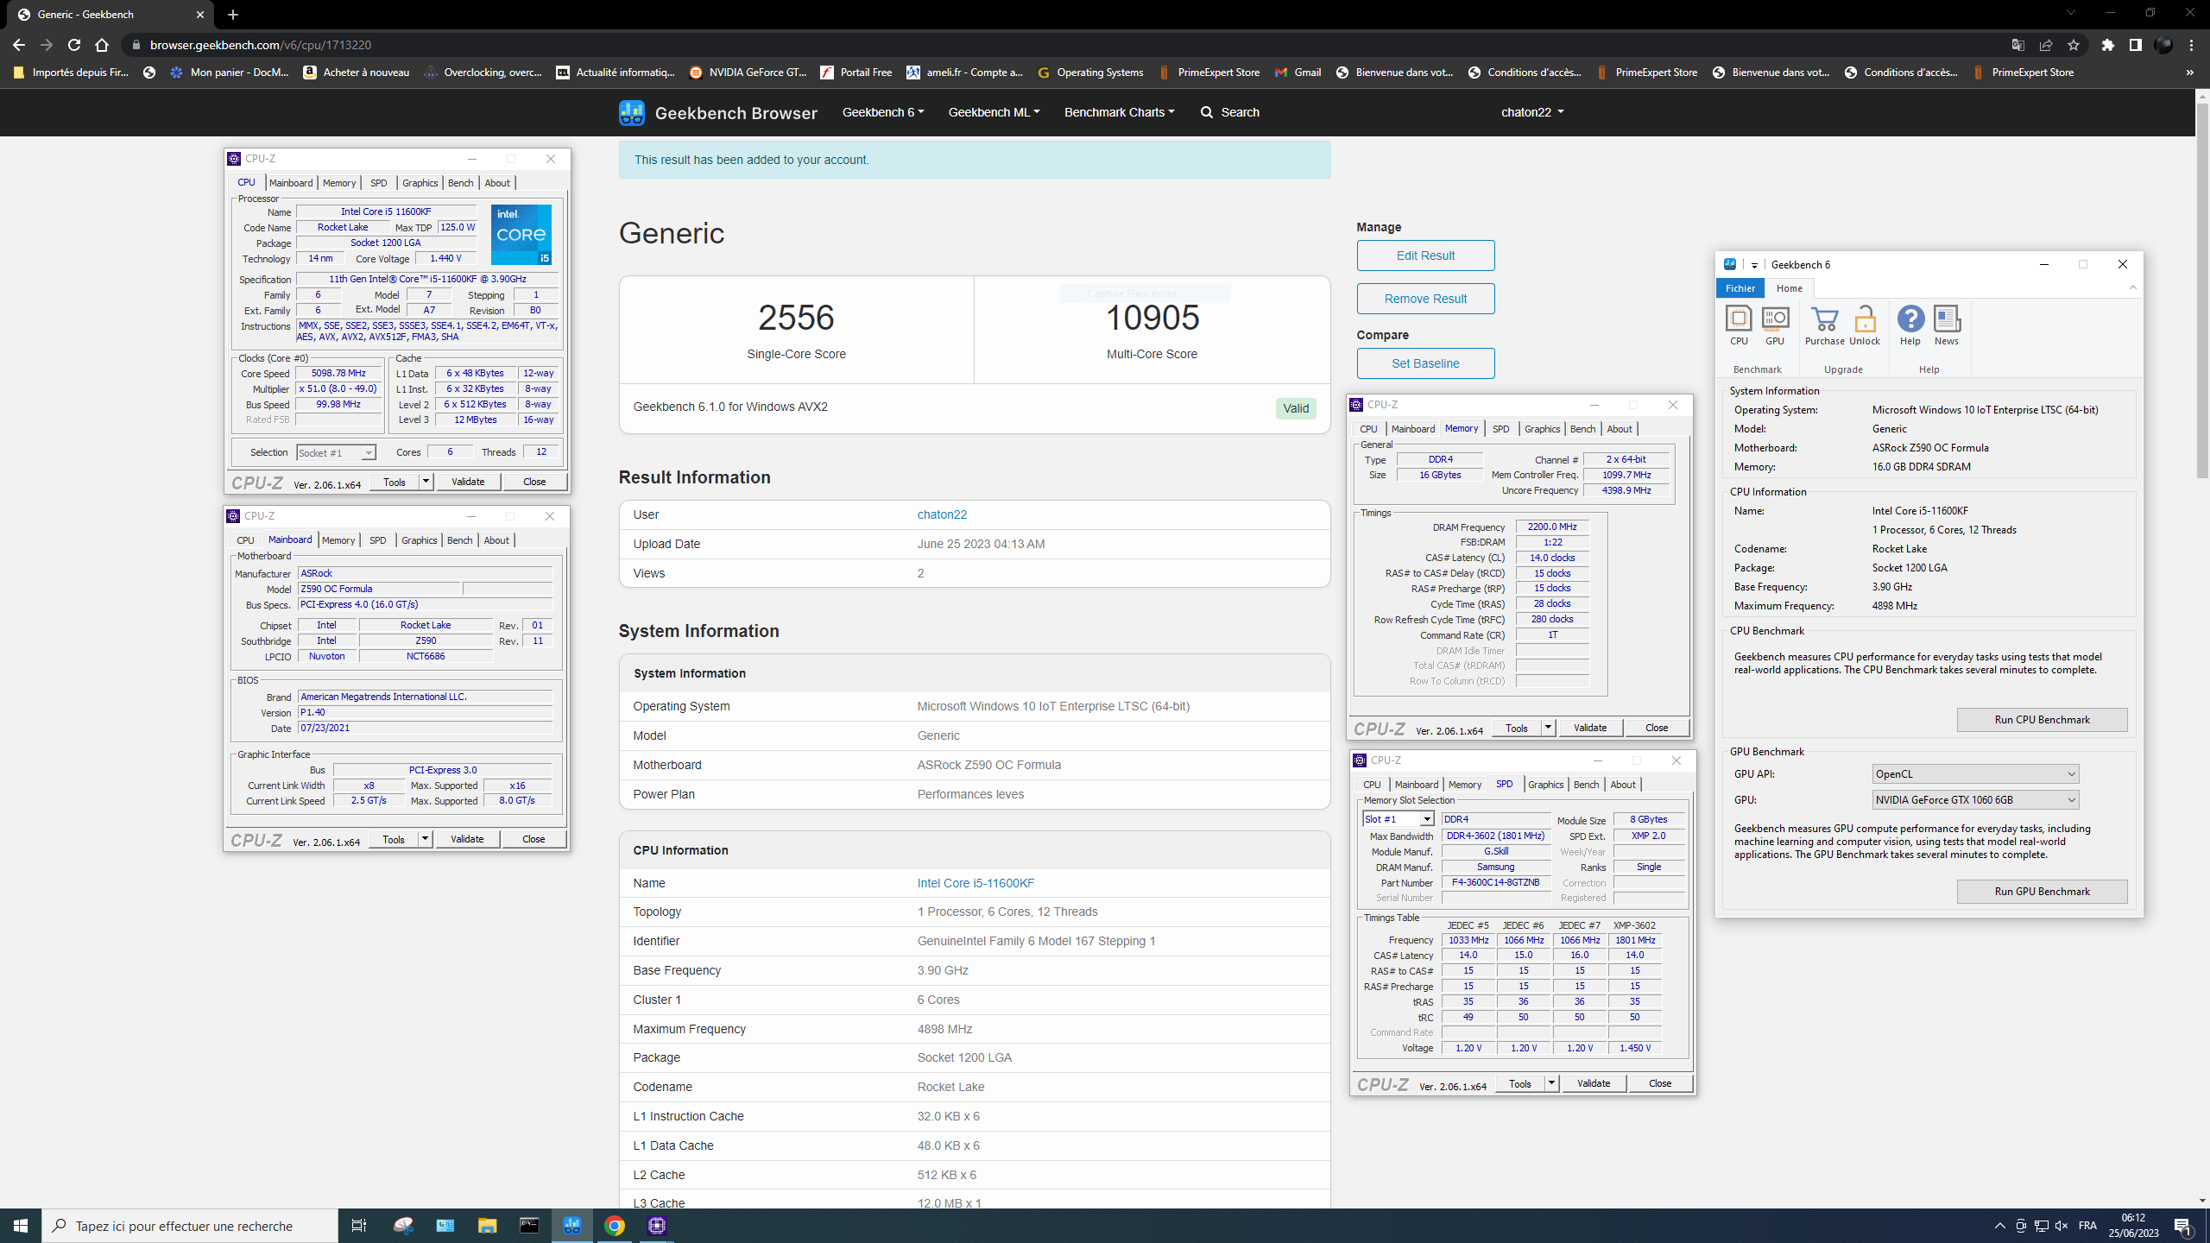Open the Chrome three-dot menu
Viewport: 2210px width, 1243px height.
(2191, 45)
